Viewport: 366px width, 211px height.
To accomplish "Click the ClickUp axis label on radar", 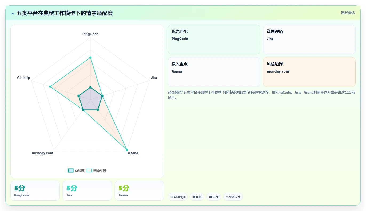I will coord(23,78).
